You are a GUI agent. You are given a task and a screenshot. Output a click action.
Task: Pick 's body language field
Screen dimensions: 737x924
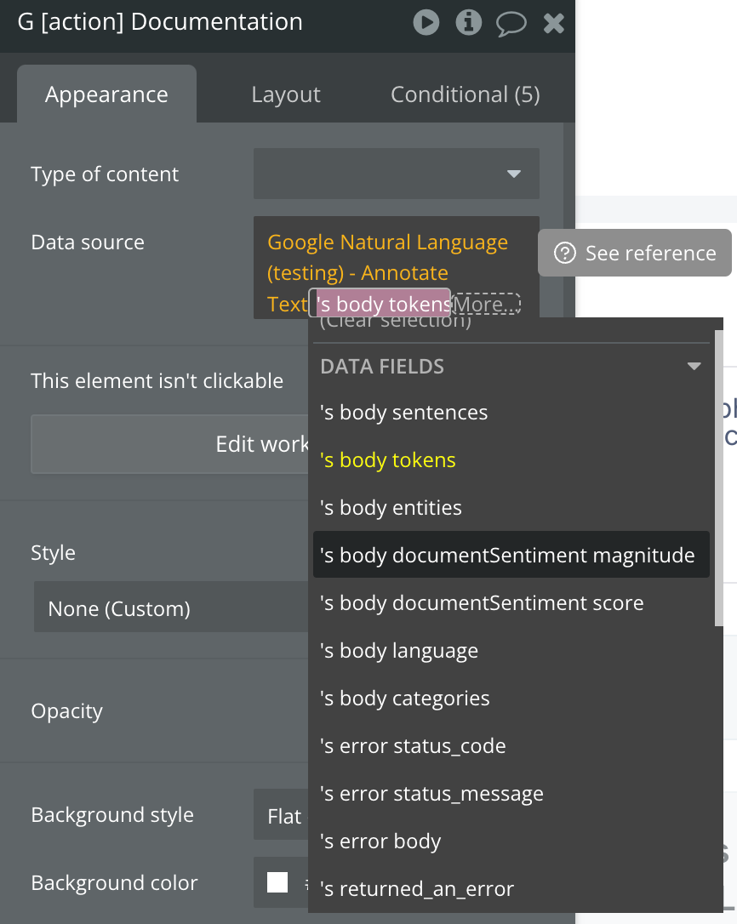pos(511,651)
